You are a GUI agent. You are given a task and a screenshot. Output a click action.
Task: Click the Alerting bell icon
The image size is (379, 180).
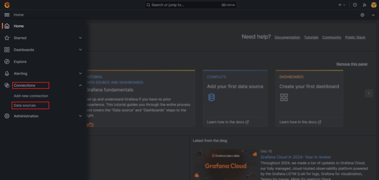[x=7, y=73]
